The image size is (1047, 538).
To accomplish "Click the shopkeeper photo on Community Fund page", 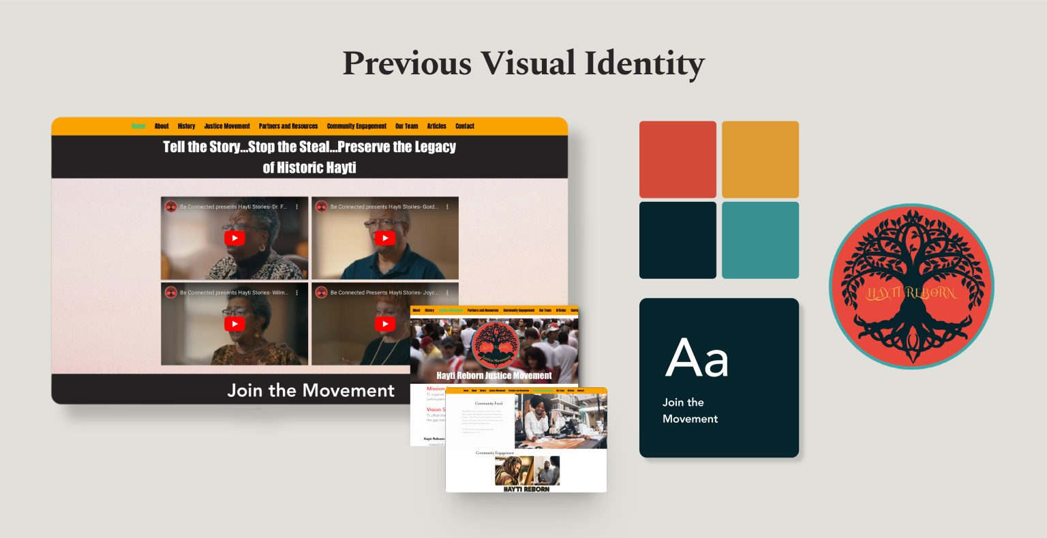I will pyautogui.click(x=560, y=421).
